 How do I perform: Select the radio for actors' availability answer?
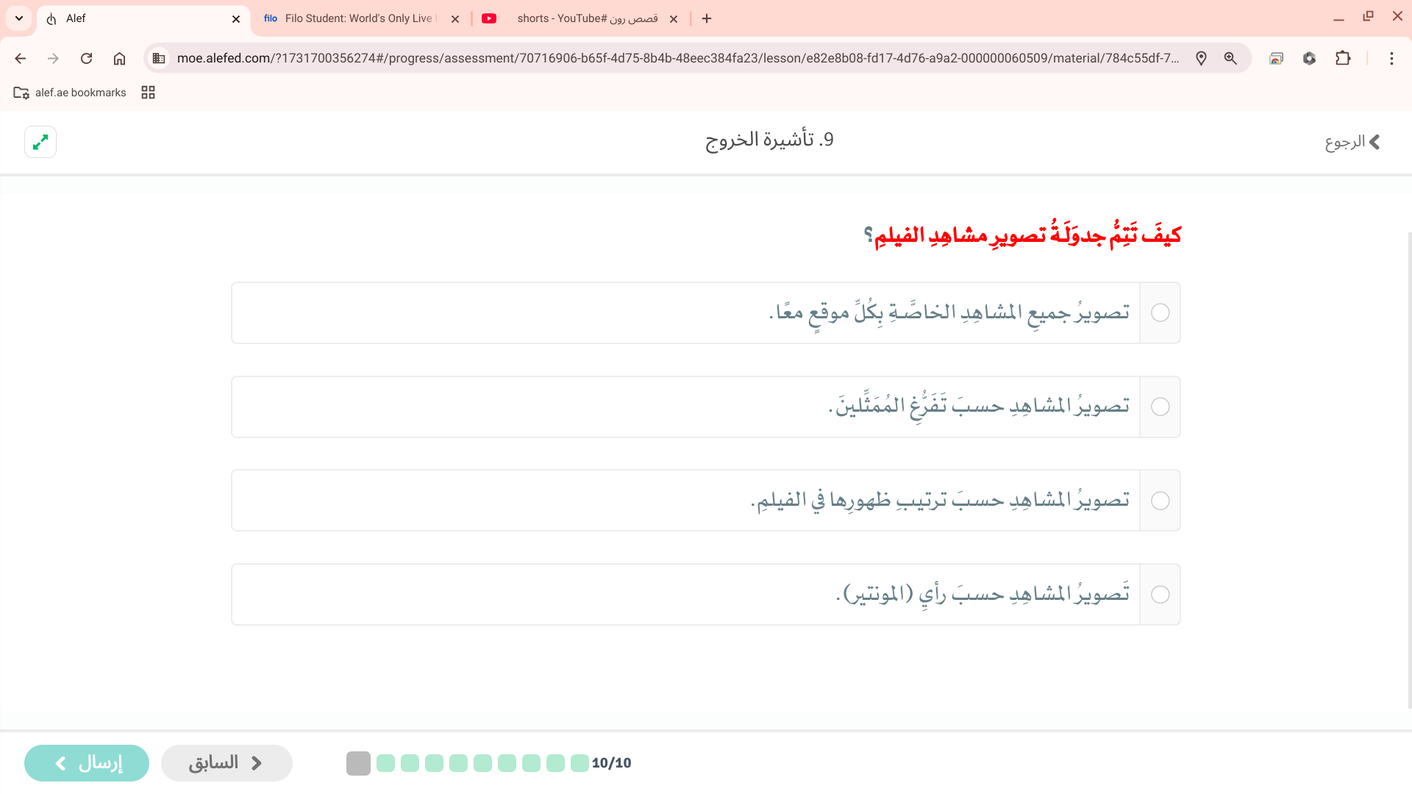[1160, 407]
